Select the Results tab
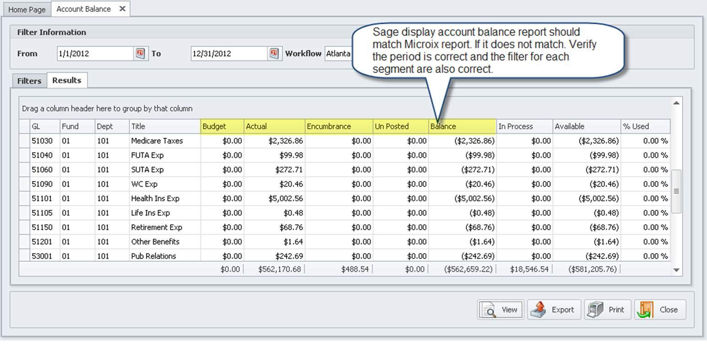707x346 pixels. (x=67, y=80)
